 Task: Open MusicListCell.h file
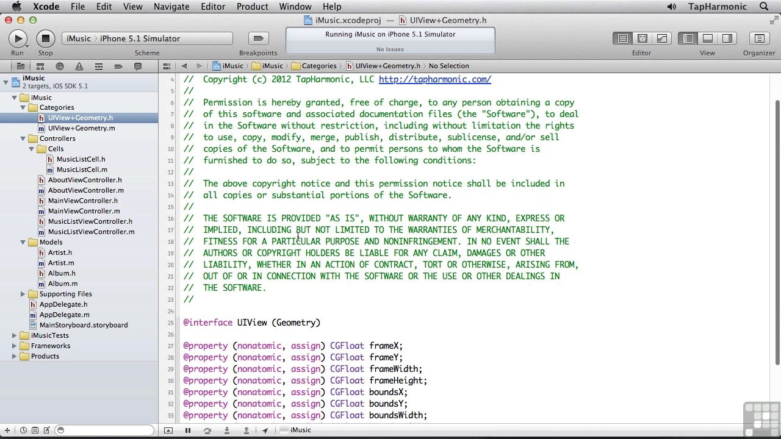81,159
